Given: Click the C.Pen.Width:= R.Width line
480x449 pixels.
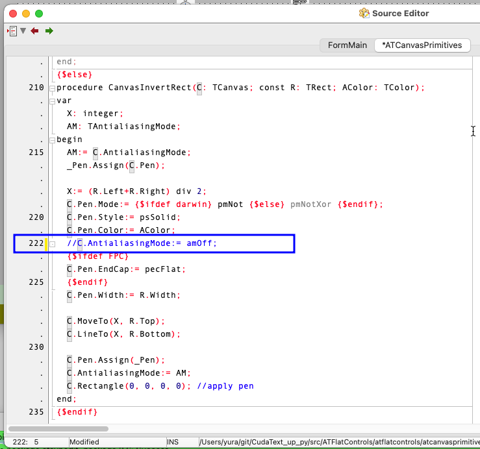Looking at the screenshot, I should 124,295.
